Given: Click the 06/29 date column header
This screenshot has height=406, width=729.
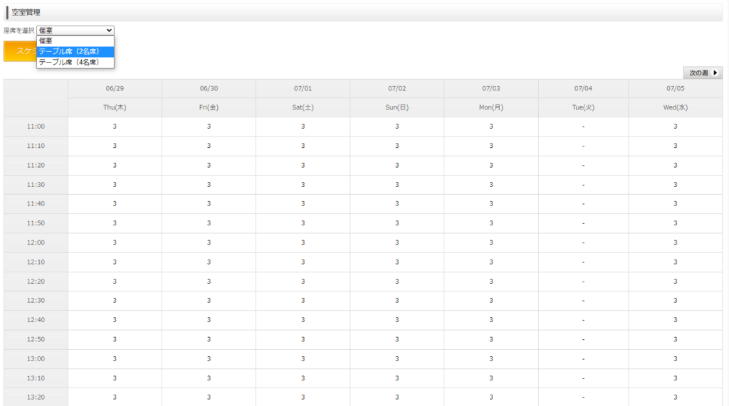Looking at the screenshot, I should (x=115, y=88).
